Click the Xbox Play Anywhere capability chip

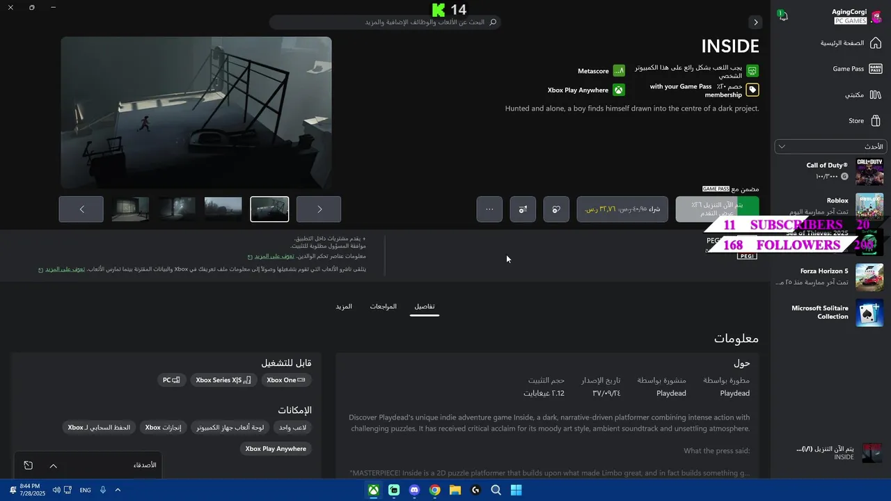click(276, 449)
